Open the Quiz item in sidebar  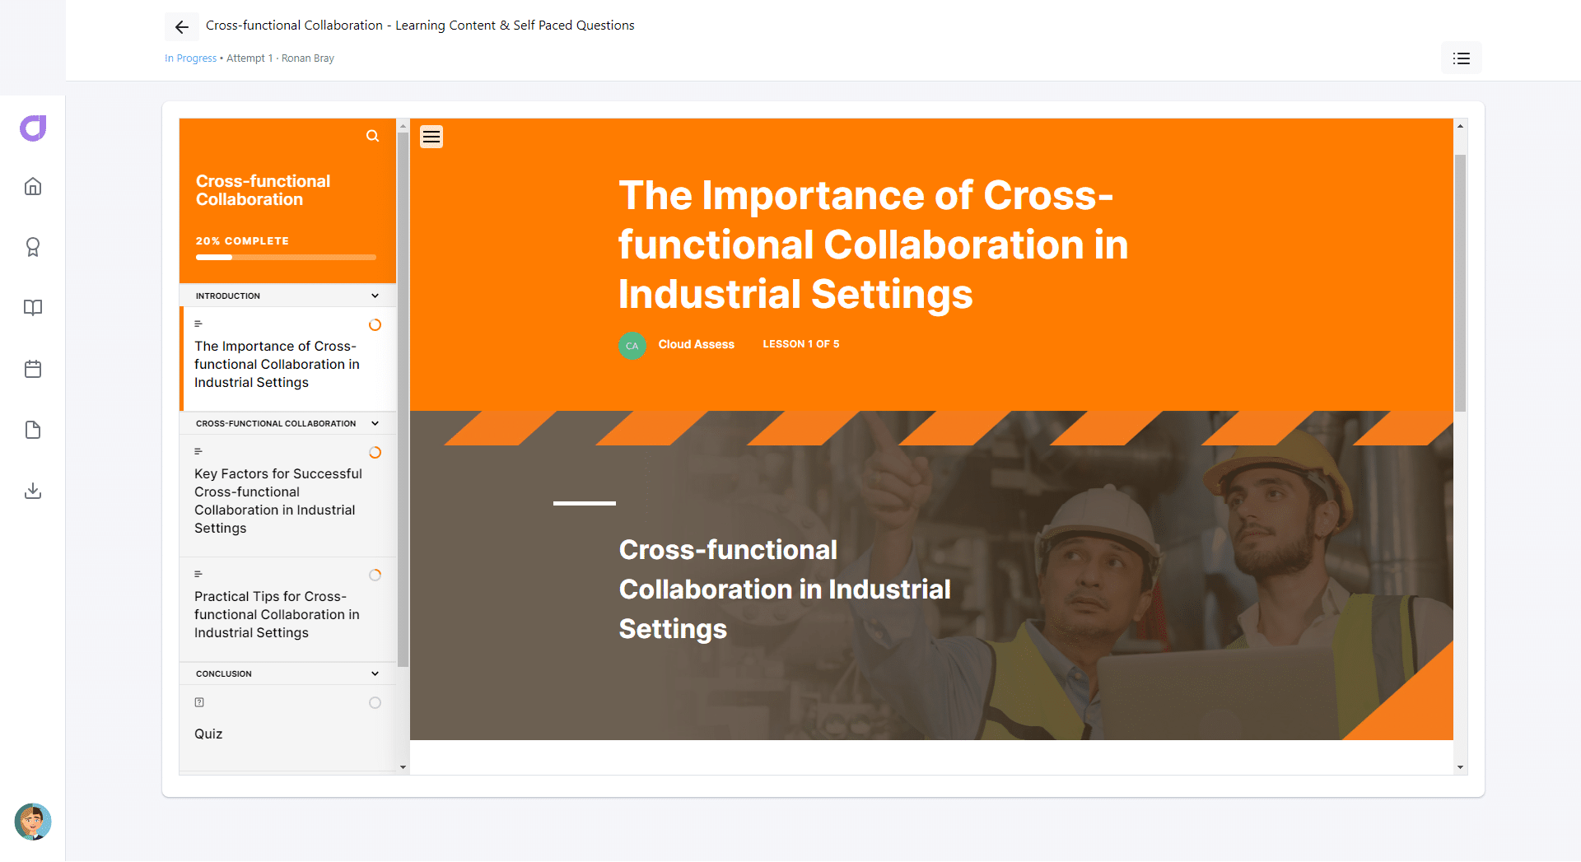288,728
